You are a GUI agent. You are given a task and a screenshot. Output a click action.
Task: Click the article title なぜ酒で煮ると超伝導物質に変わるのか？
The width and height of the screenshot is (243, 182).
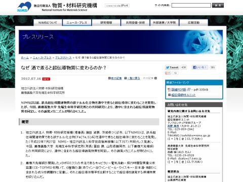(63, 68)
